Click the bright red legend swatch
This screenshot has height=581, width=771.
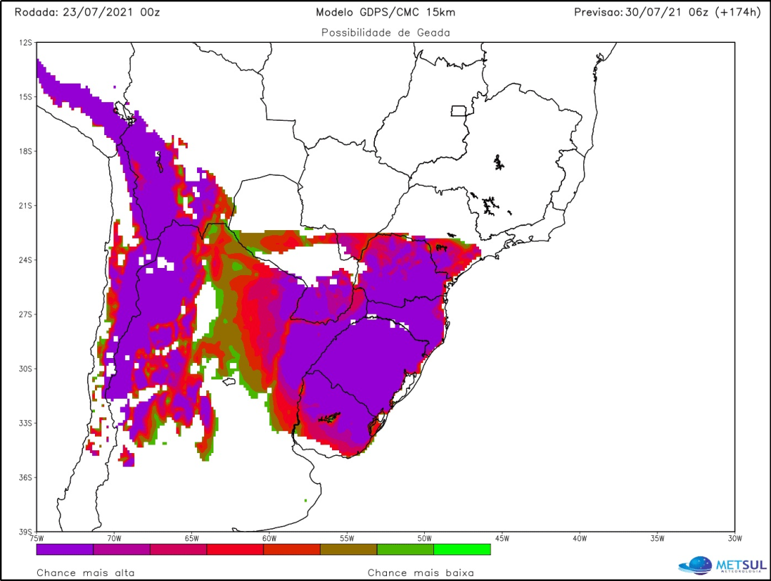pos(235,550)
